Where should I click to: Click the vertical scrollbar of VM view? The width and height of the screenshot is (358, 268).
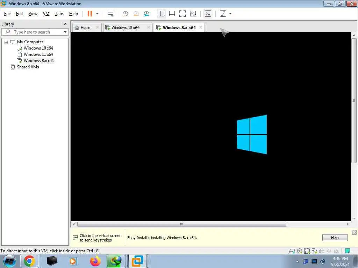click(x=354, y=101)
